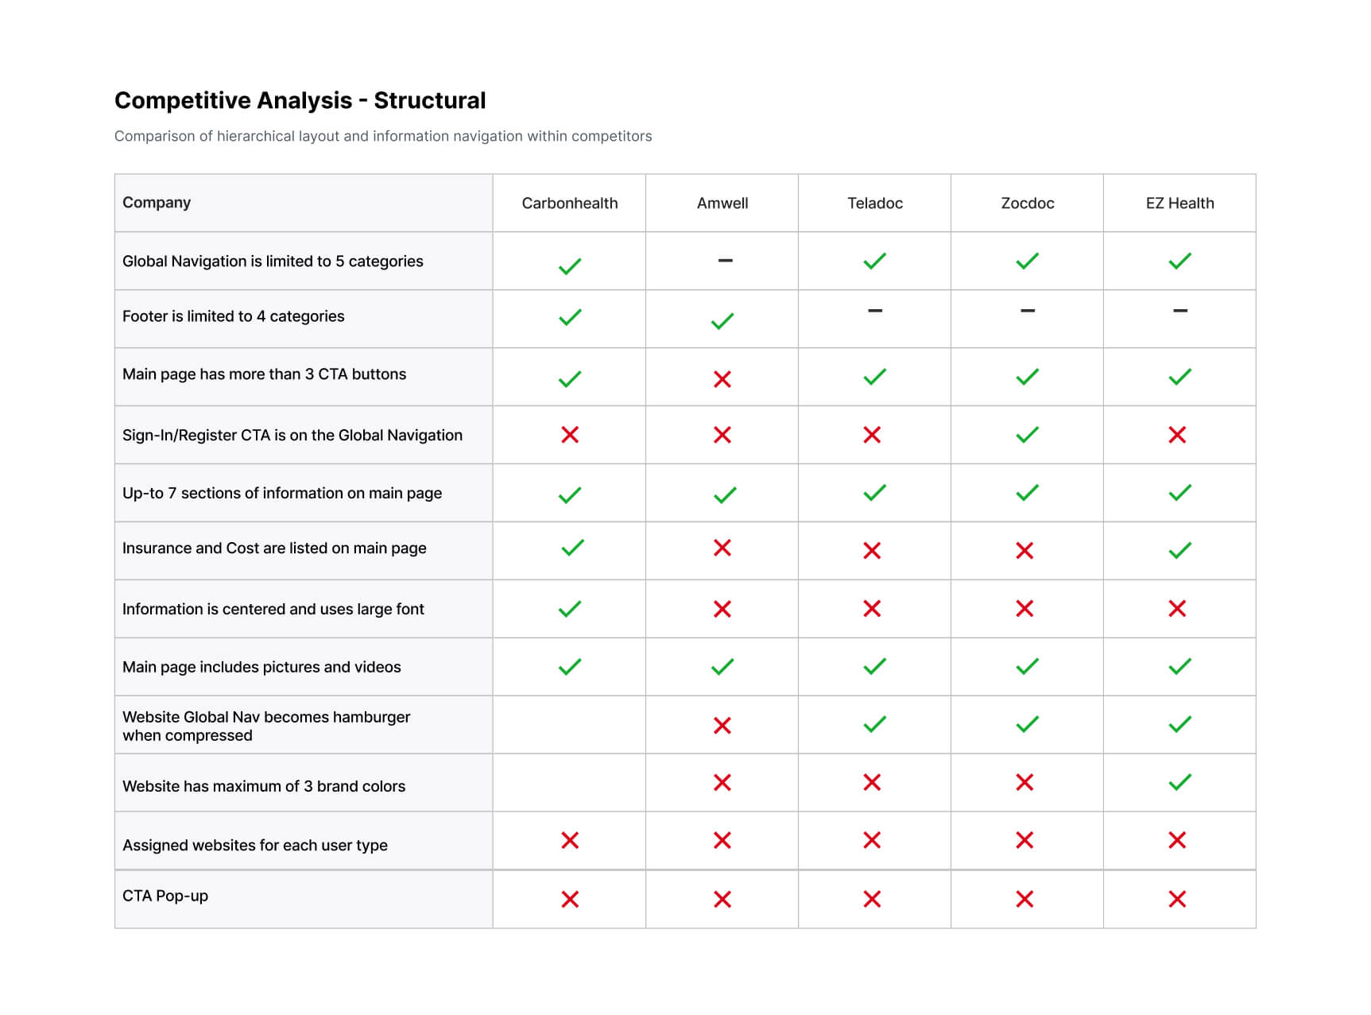Click Amwell's red X for CTA buttons
1371x1015 pixels.
pyautogui.click(x=722, y=379)
